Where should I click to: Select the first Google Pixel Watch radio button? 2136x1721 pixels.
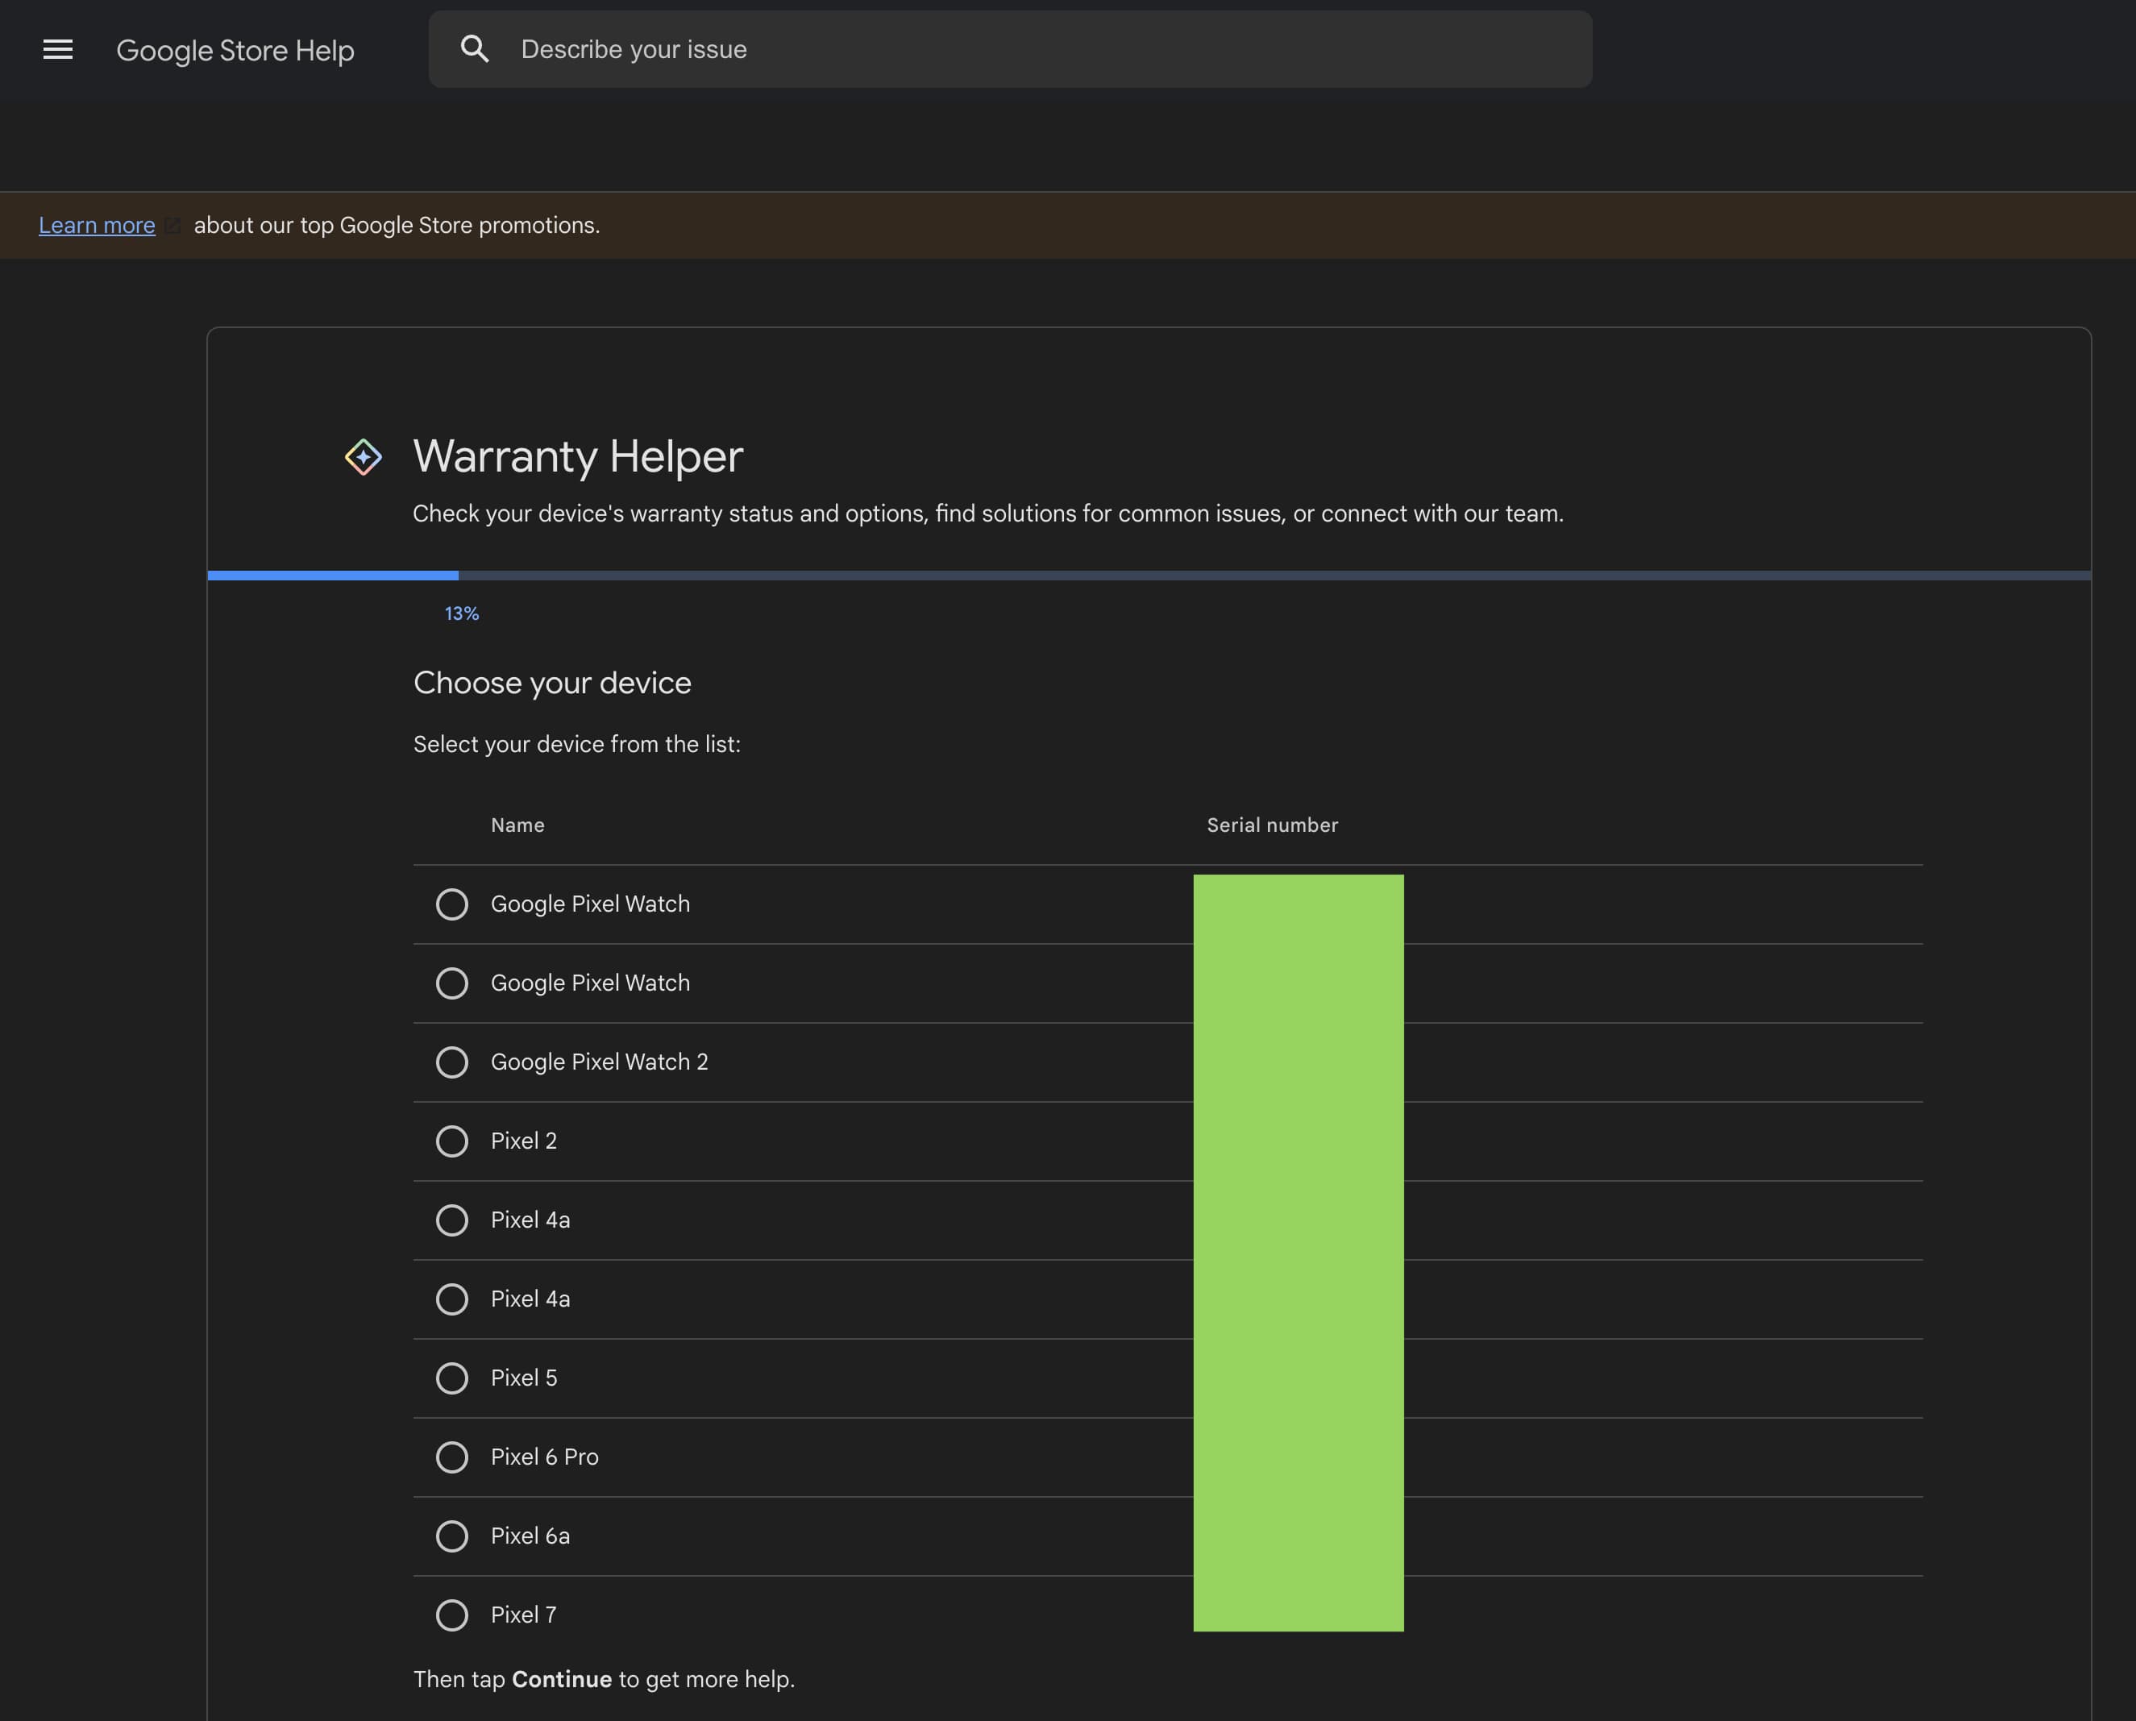[452, 904]
